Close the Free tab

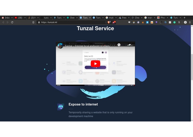point(129,18)
